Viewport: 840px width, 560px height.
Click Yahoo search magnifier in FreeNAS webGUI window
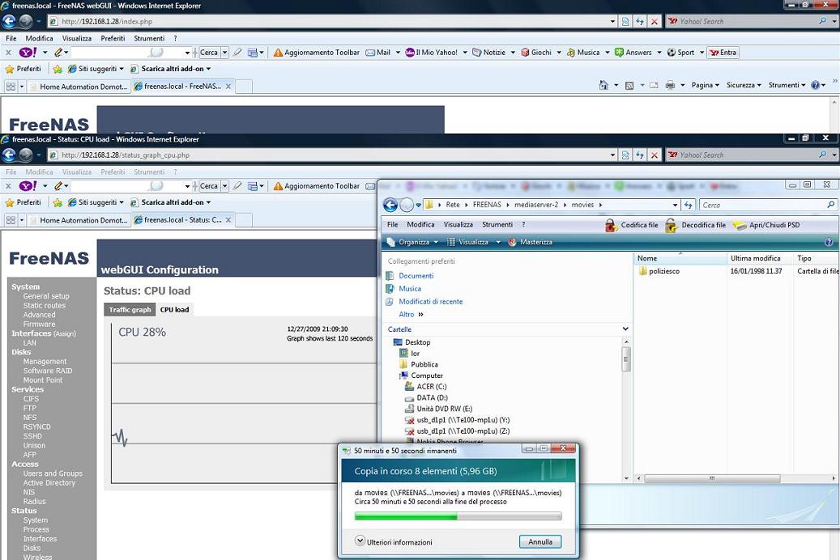point(823,21)
